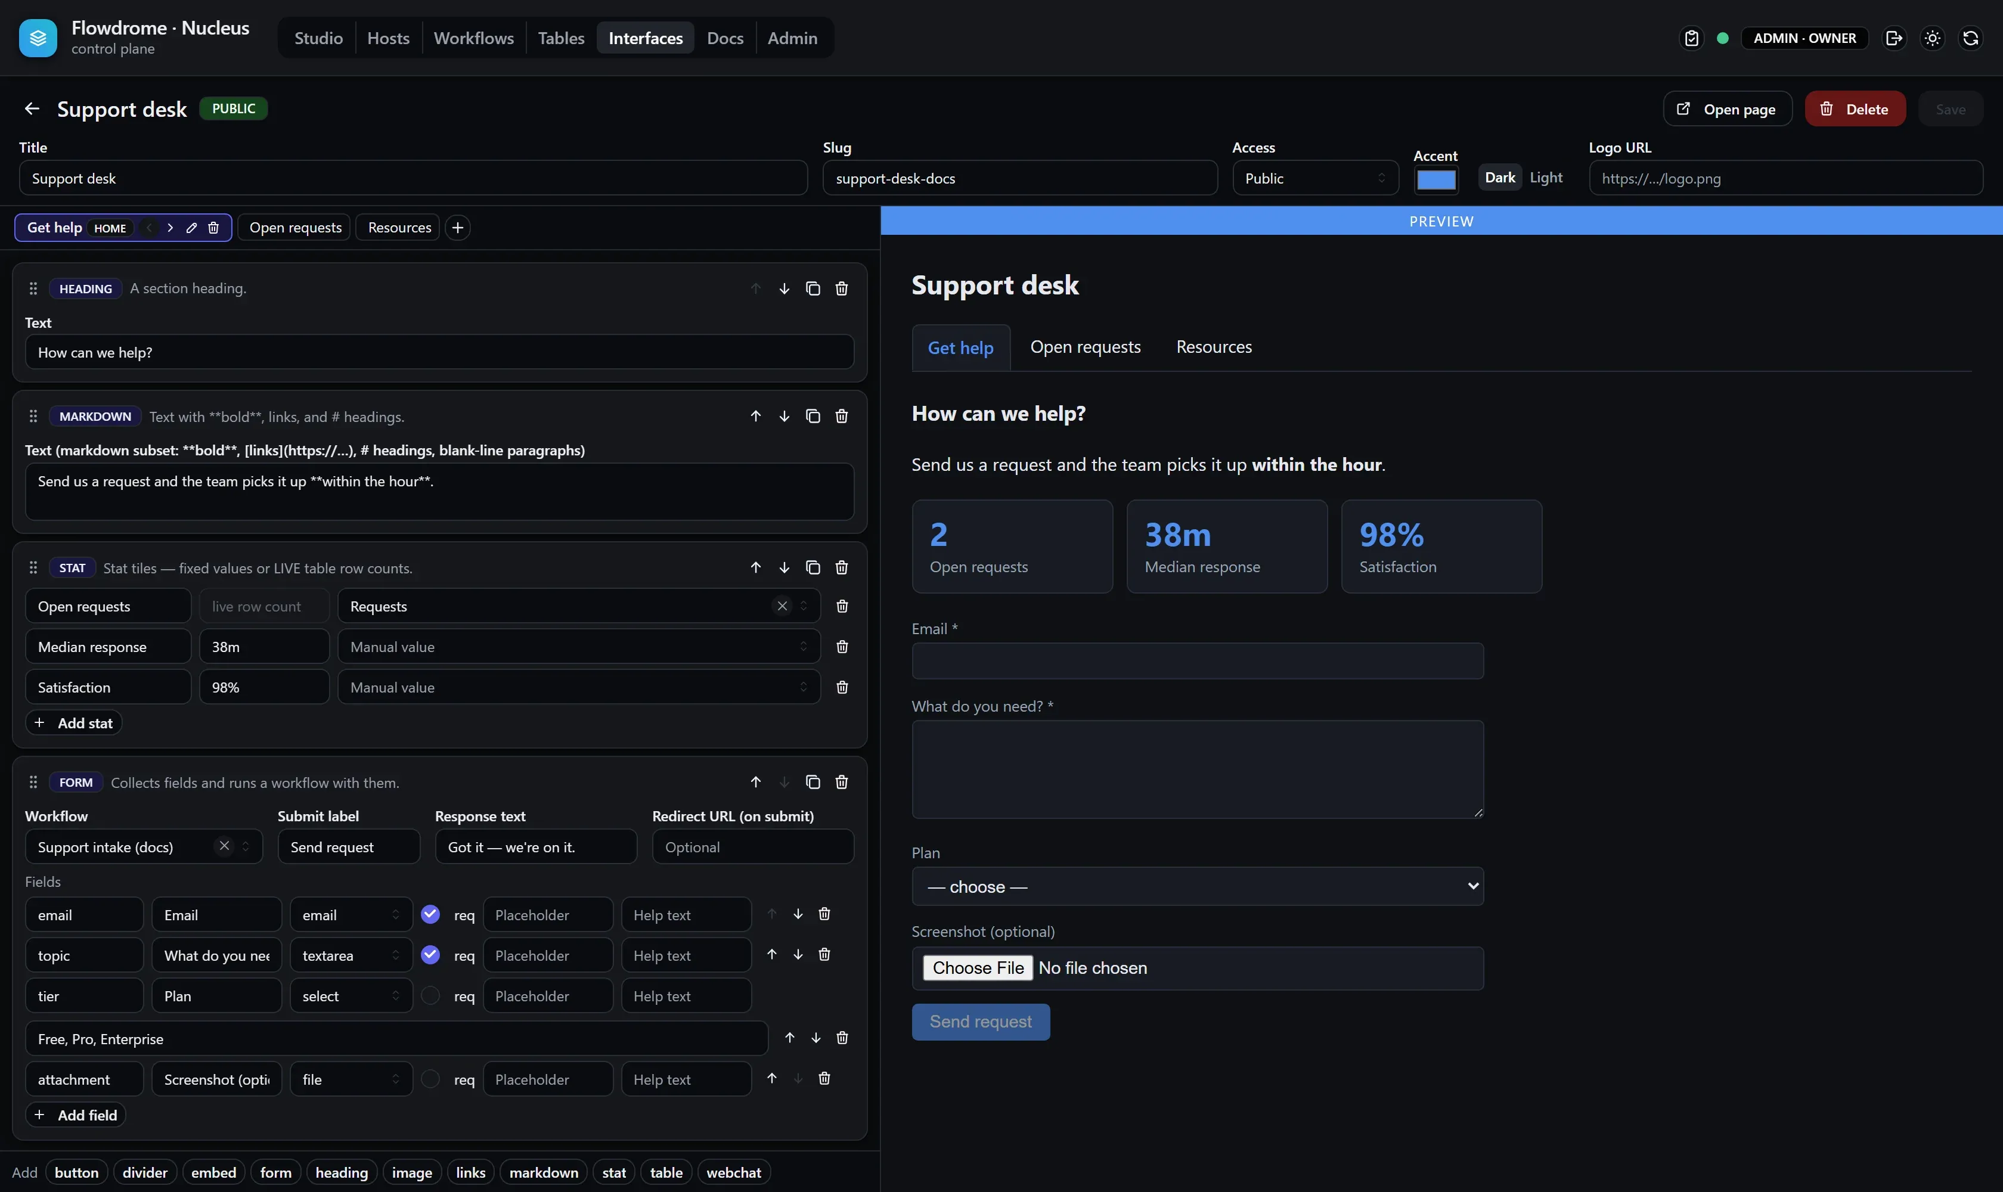Click the Logo URL input field
The height and width of the screenshot is (1192, 2003).
click(x=1785, y=178)
